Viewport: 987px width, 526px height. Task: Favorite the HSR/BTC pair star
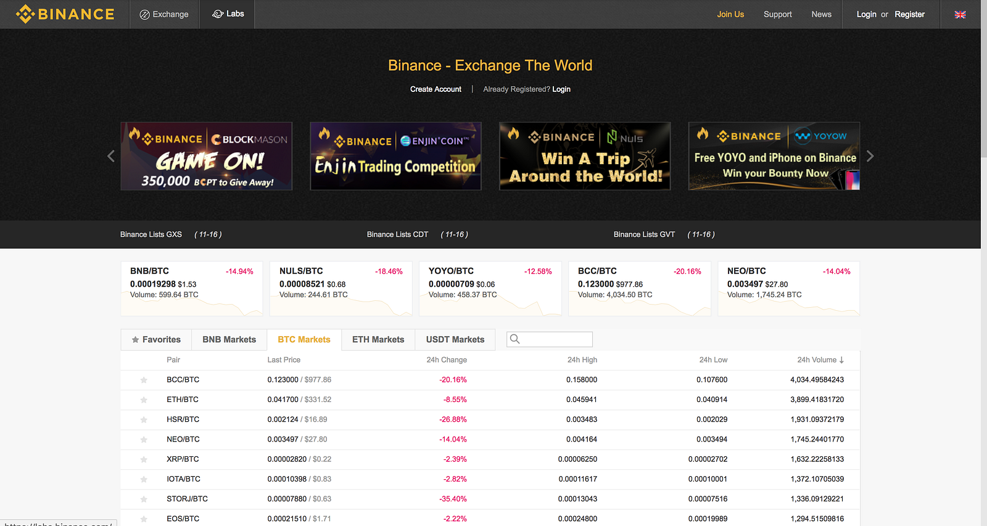click(144, 419)
